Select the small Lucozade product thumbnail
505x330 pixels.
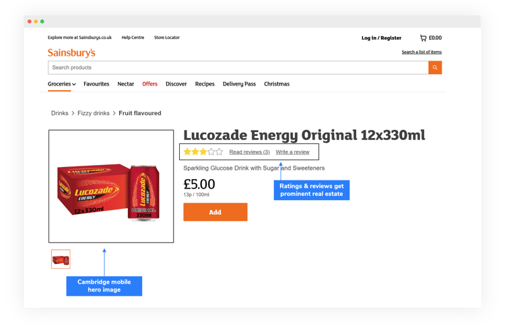(x=61, y=259)
